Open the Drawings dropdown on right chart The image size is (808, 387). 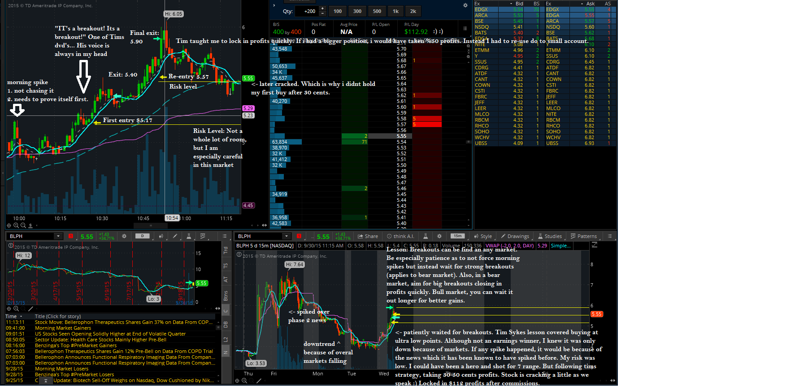click(x=515, y=236)
